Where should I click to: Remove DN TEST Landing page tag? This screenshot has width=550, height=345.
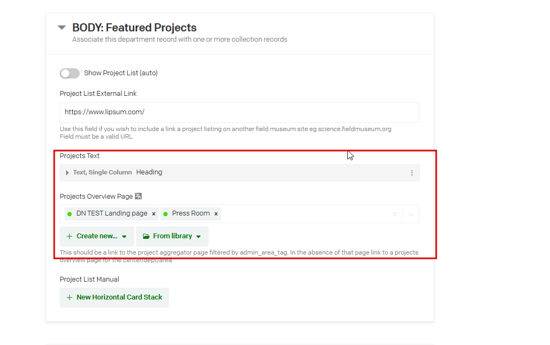(x=154, y=214)
